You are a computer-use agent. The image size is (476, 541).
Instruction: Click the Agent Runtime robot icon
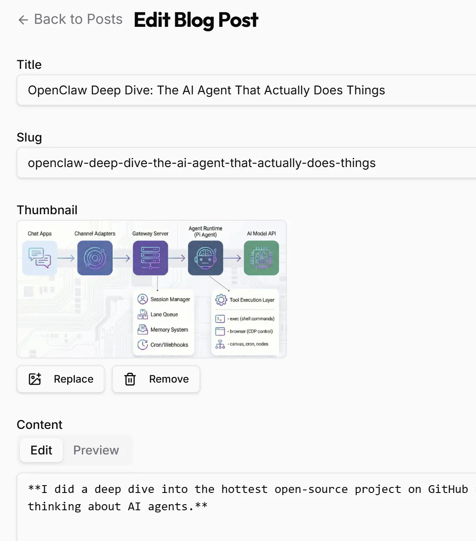(205, 258)
